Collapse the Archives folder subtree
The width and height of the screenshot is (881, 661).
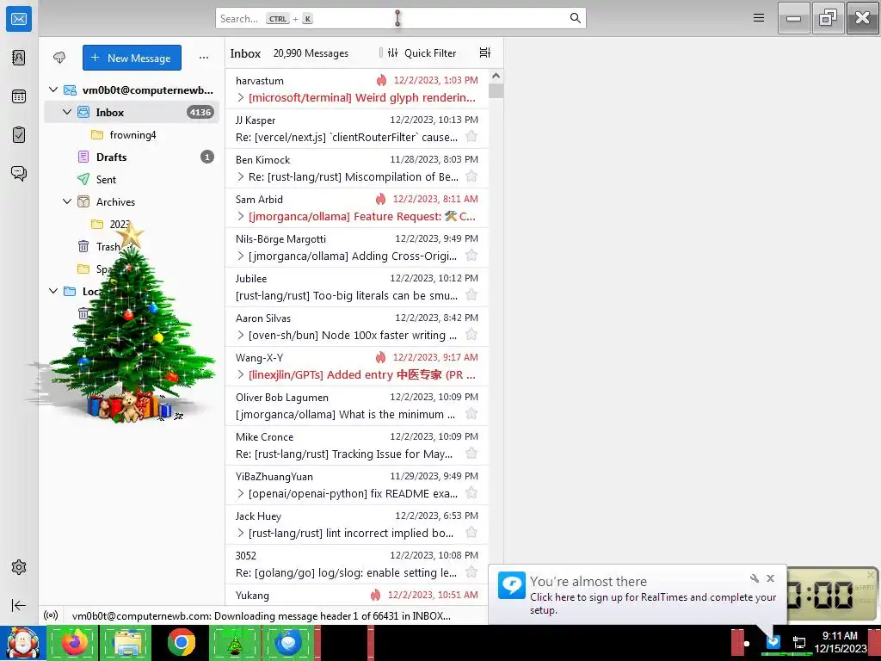coord(67,201)
